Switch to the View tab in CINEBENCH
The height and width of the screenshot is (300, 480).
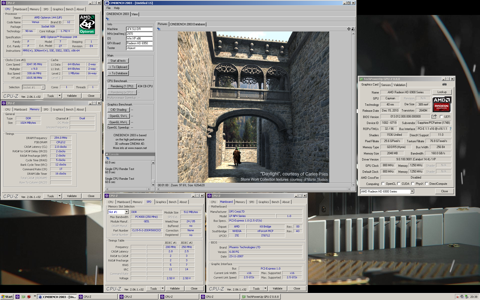coord(135,14)
